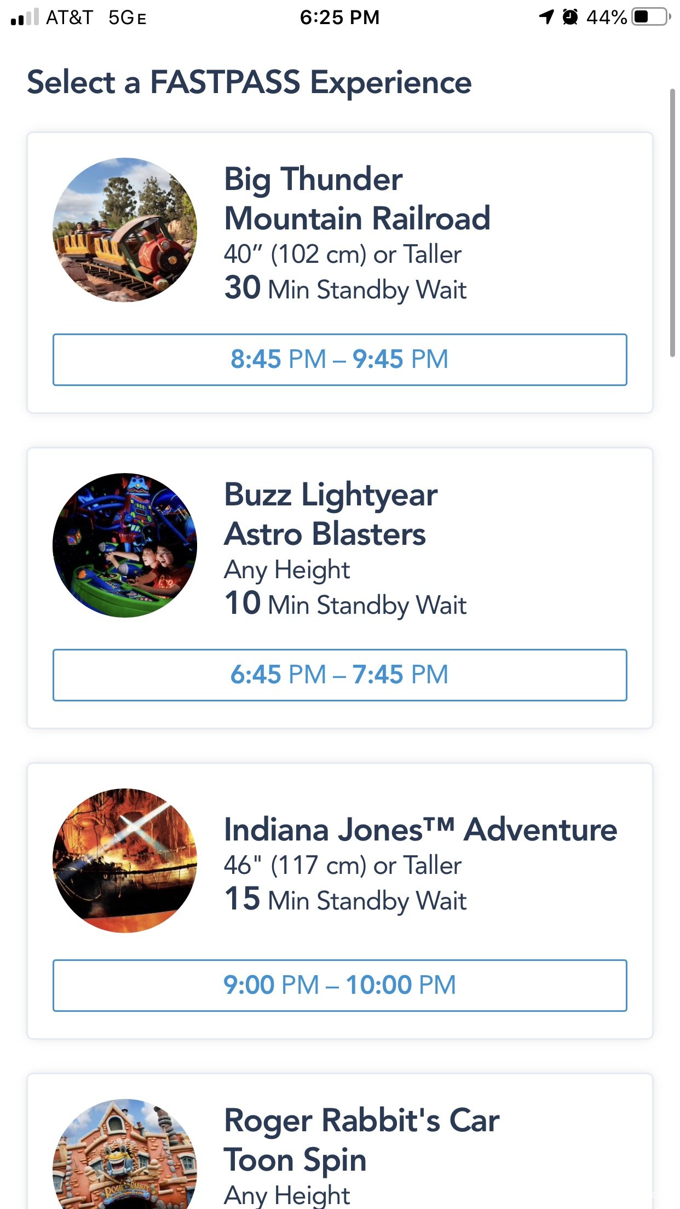Select the 6:45 PM – 7:45 PM time slot

coord(340,675)
